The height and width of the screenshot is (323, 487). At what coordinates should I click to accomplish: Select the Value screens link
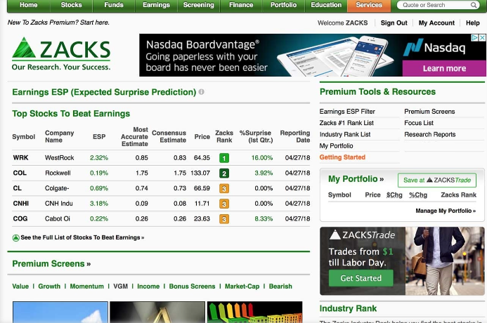pyautogui.click(x=20, y=286)
